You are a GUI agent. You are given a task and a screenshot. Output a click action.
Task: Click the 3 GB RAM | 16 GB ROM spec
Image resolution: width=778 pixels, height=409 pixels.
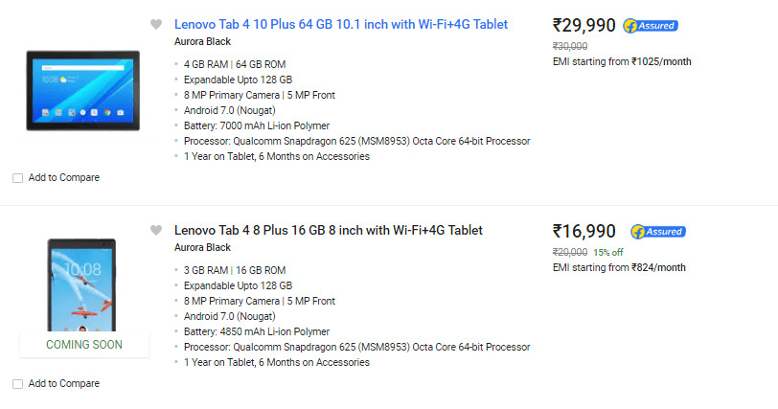(235, 270)
